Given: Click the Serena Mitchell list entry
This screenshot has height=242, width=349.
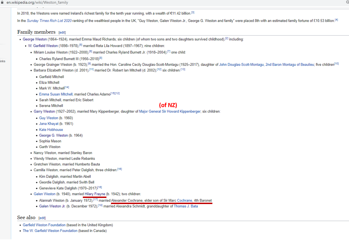Looking at the screenshot, I should pyautogui.click(x=51, y=106).
